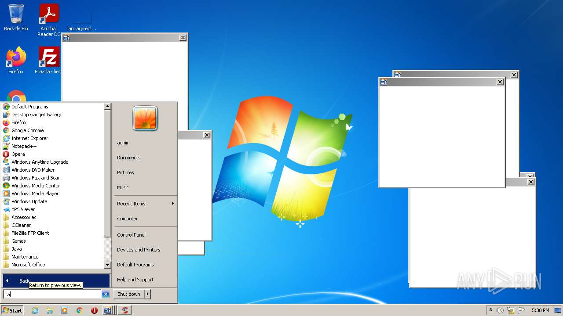Open Action Center flag icon
This screenshot has width=563, height=316.
pyautogui.click(x=521, y=310)
